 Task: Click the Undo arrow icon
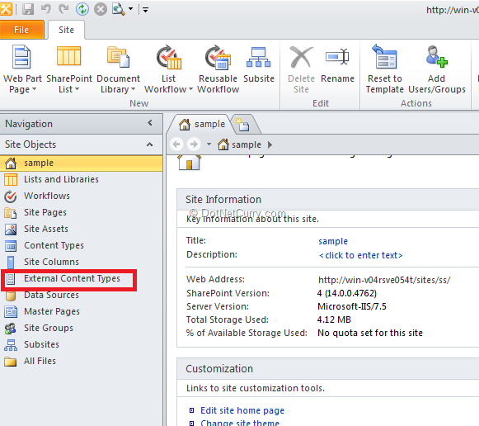click(x=46, y=9)
